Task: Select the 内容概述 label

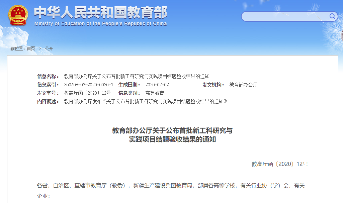Action: point(48,101)
